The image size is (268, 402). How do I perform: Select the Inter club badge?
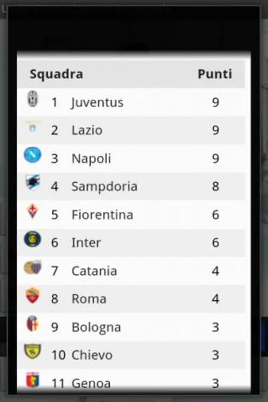[33, 239]
